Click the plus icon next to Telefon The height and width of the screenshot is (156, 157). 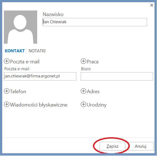(7, 91)
